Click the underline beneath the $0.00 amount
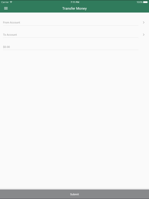The height and width of the screenshot is (199, 149). tap(71, 50)
